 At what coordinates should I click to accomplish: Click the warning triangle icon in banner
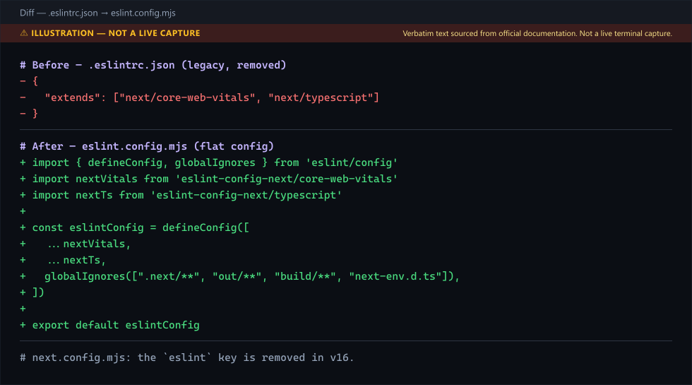24,33
